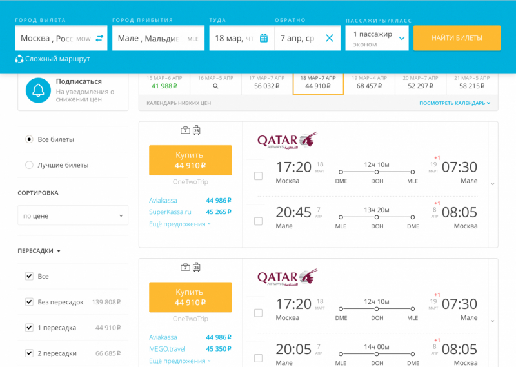This screenshot has width=516, height=367.
Task: Click 14ч 00м duration in second ticket
Action: click(x=377, y=347)
